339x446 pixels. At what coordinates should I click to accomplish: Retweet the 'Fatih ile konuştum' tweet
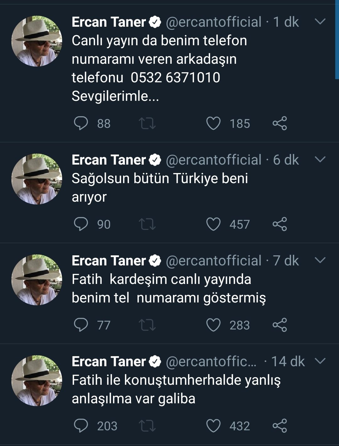147,426
